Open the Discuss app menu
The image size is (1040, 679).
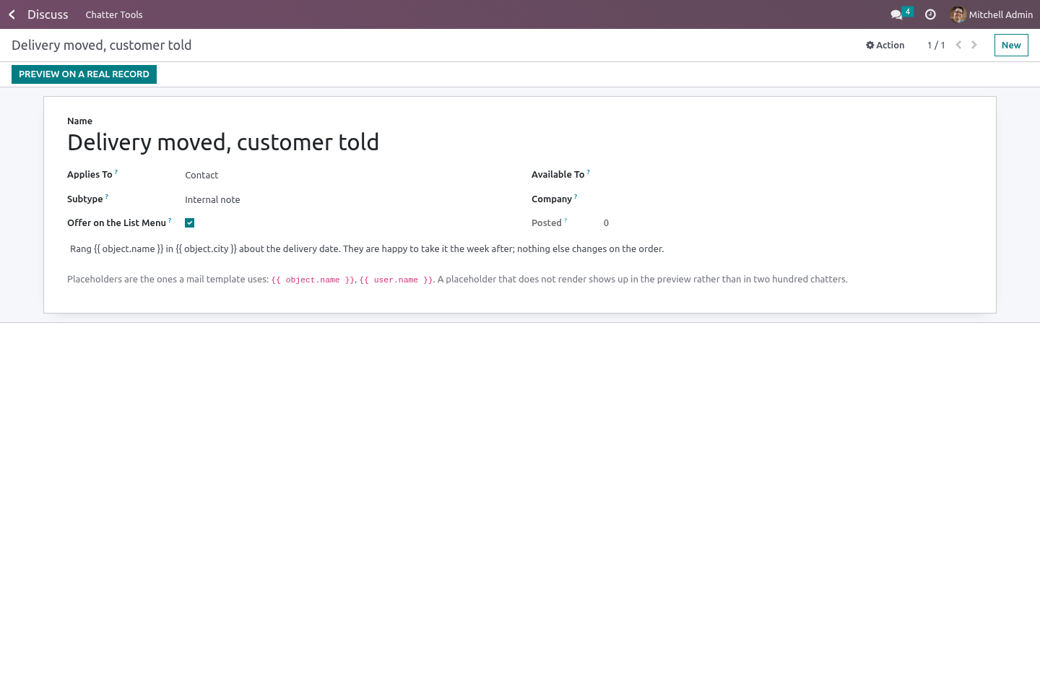[x=48, y=14]
